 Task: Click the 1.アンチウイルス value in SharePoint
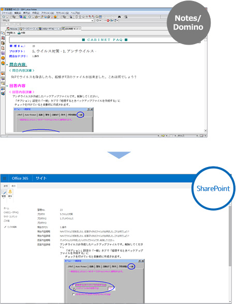(67, 218)
